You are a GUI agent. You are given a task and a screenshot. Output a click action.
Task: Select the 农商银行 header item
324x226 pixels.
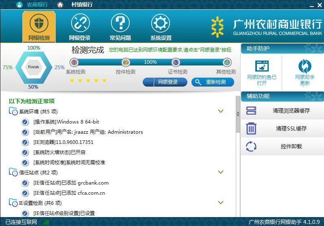(x=37, y=4)
